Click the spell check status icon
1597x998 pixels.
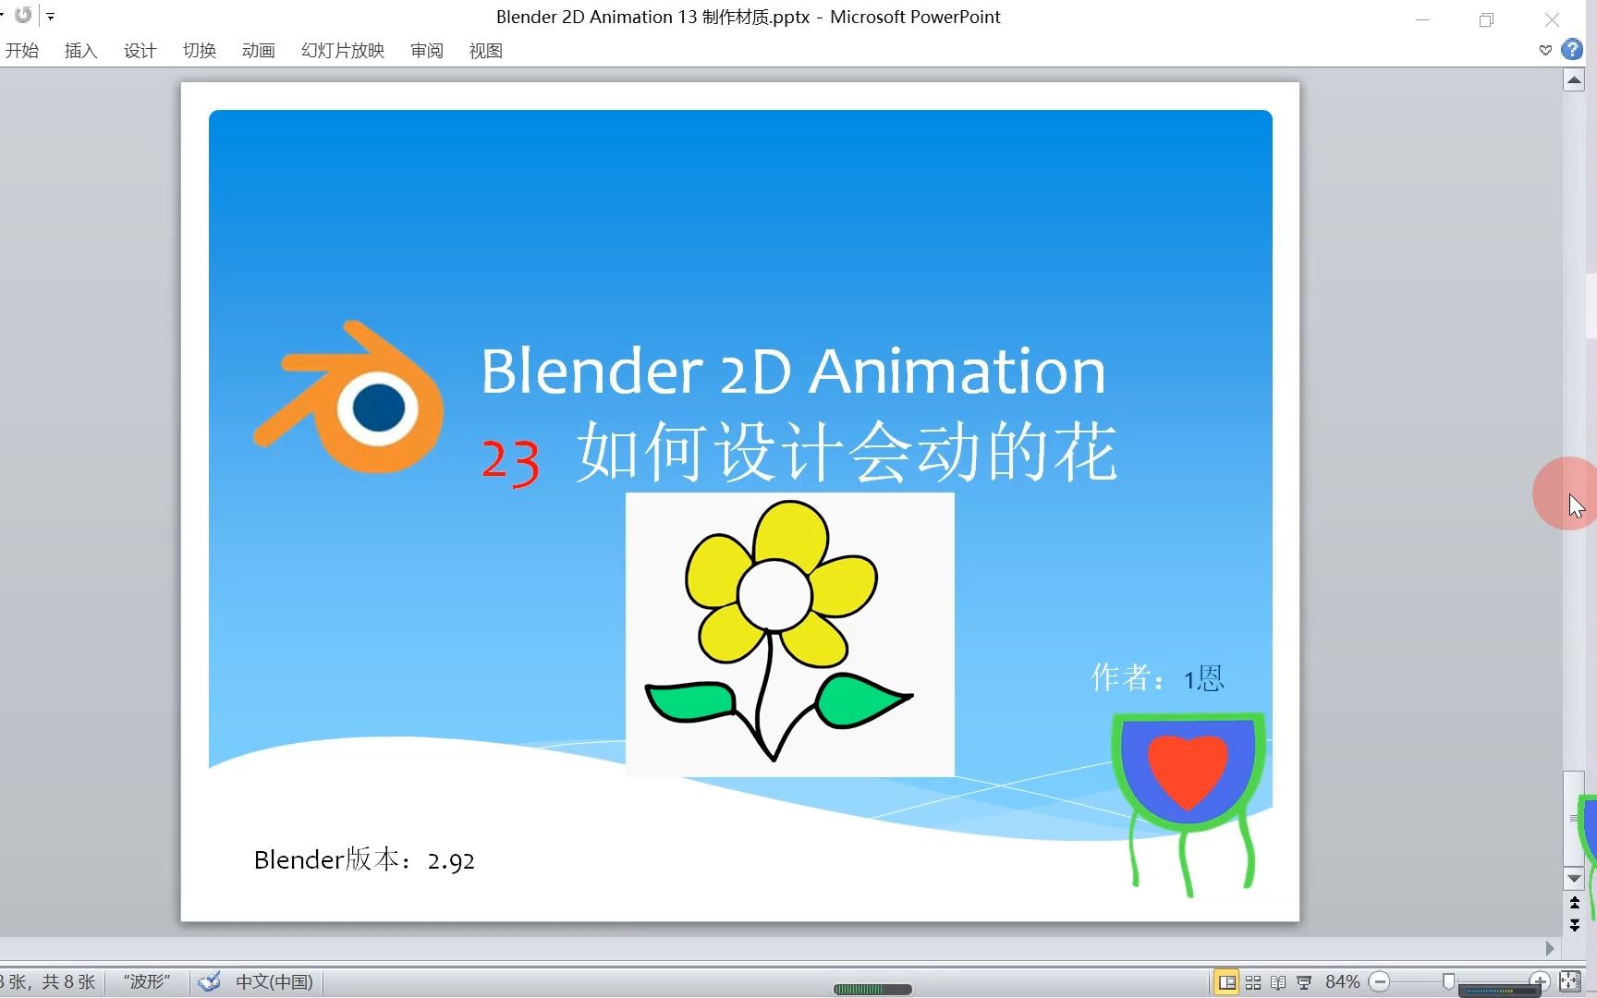click(x=209, y=981)
